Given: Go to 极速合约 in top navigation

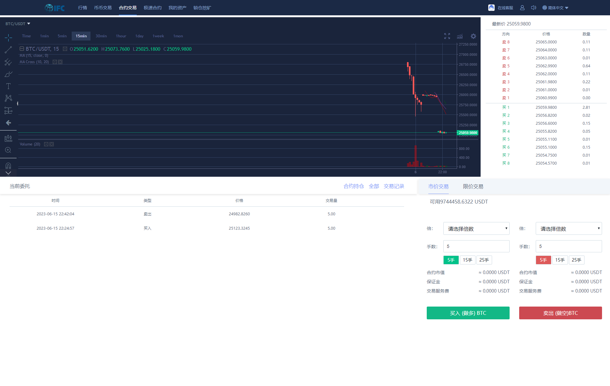Looking at the screenshot, I should [153, 8].
